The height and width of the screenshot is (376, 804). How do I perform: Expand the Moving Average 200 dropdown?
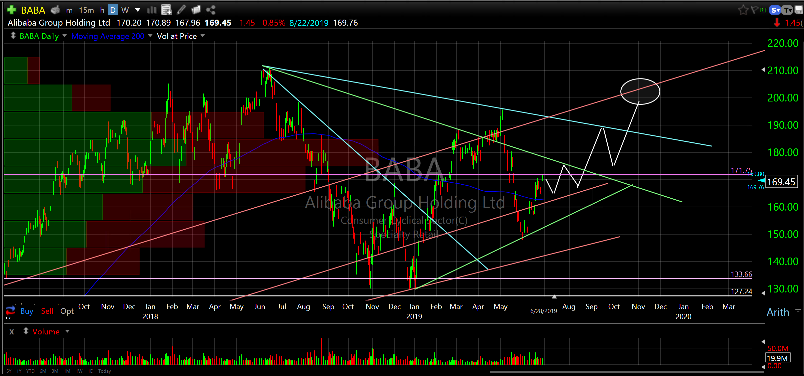[150, 36]
